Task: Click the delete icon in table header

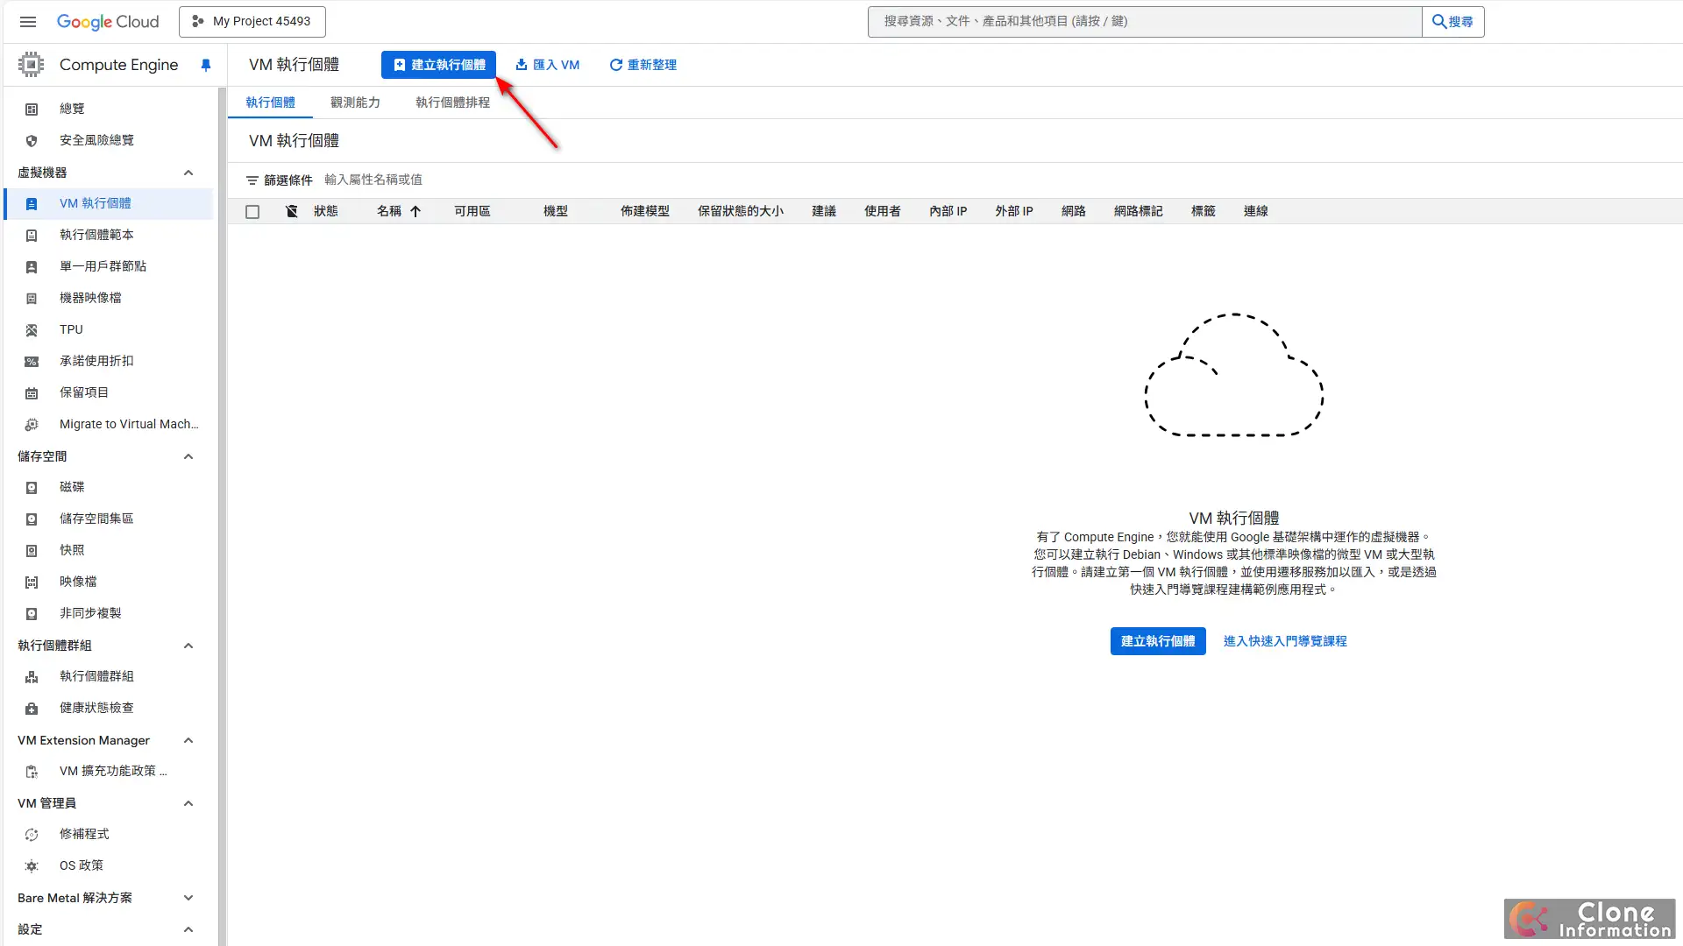Action: [292, 211]
